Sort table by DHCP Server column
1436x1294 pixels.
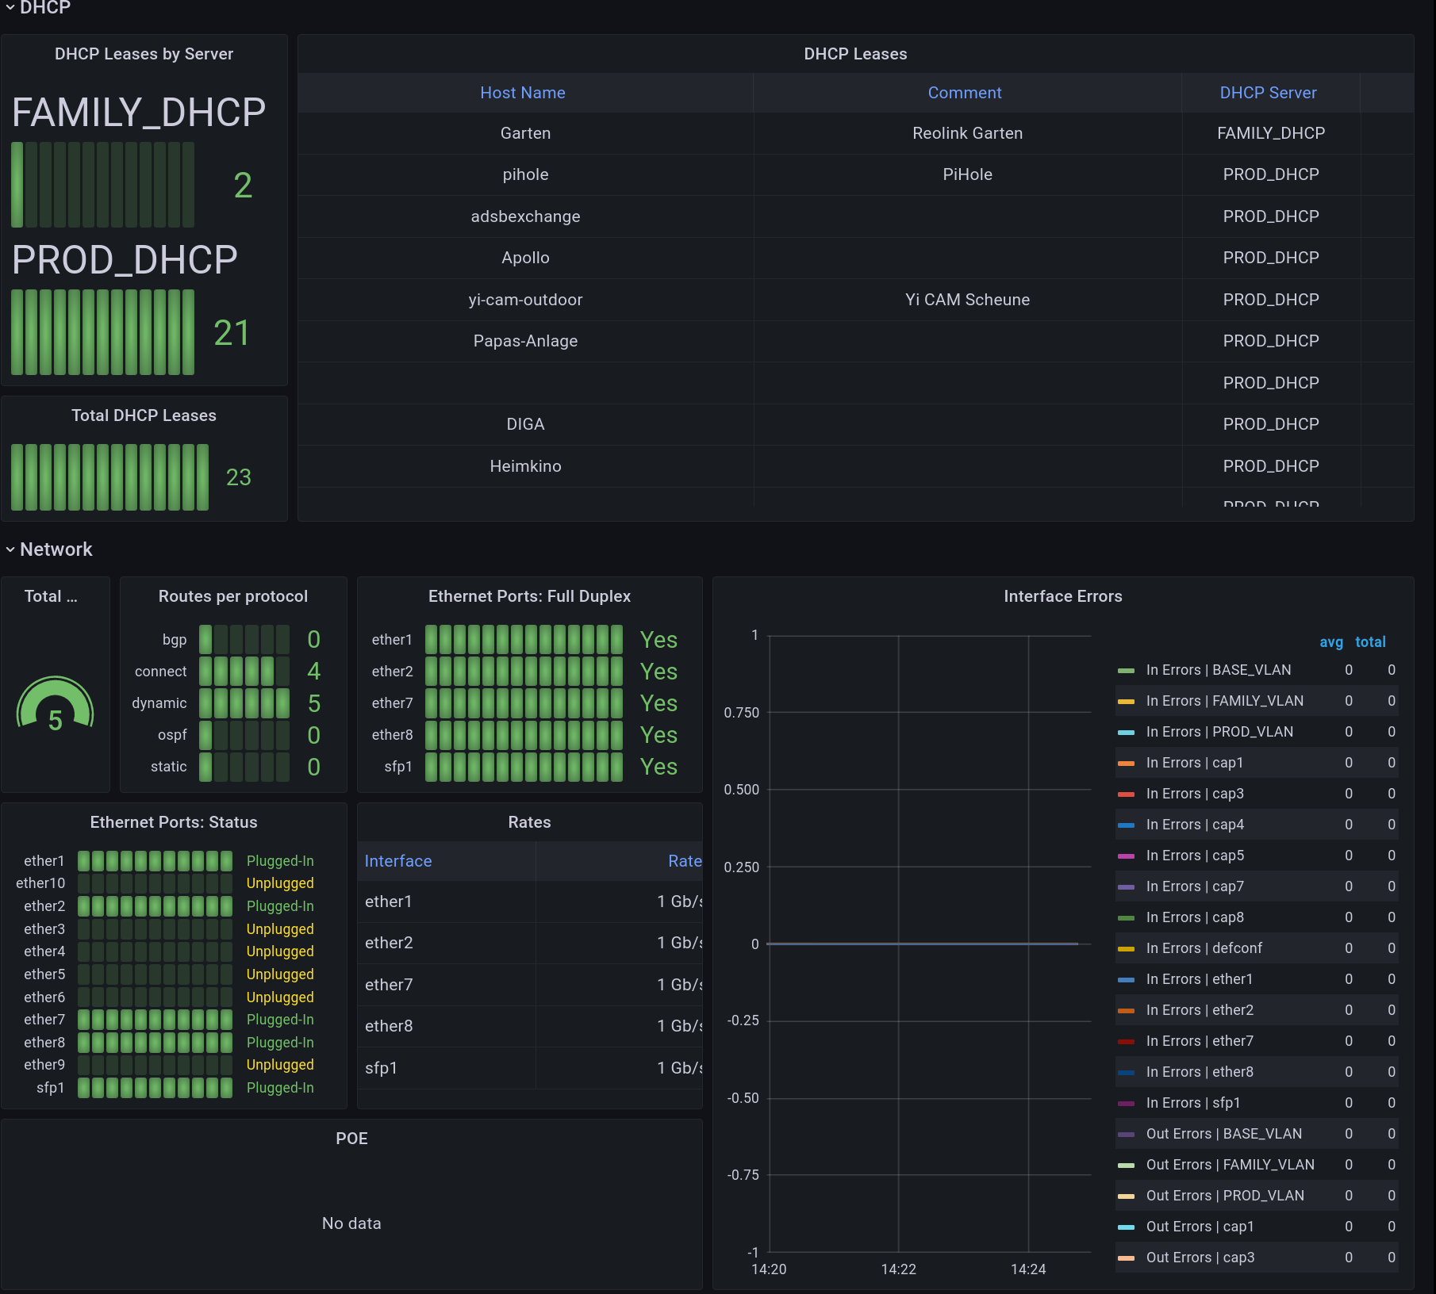1267,93
